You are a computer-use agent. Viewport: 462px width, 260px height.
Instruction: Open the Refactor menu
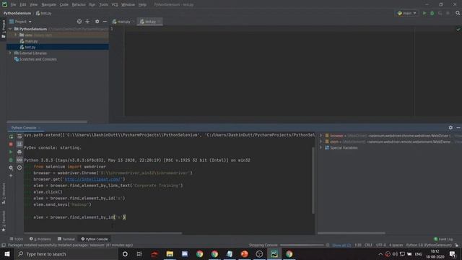pyautogui.click(x=79, y=4)
